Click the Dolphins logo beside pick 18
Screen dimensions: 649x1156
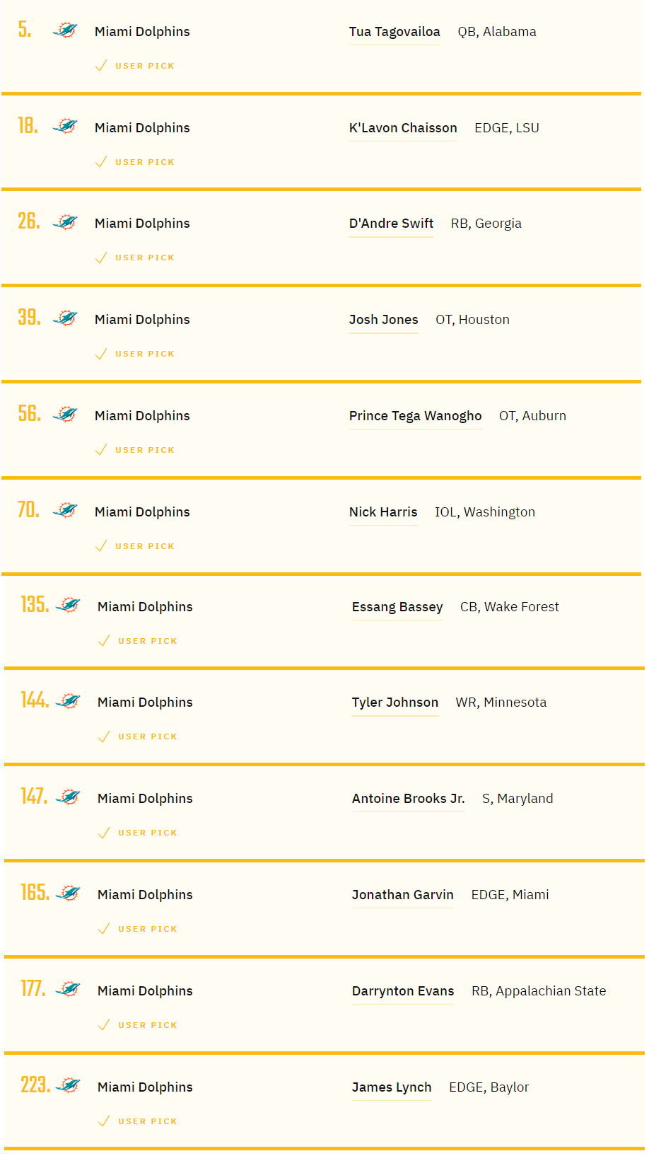[65, 127]
